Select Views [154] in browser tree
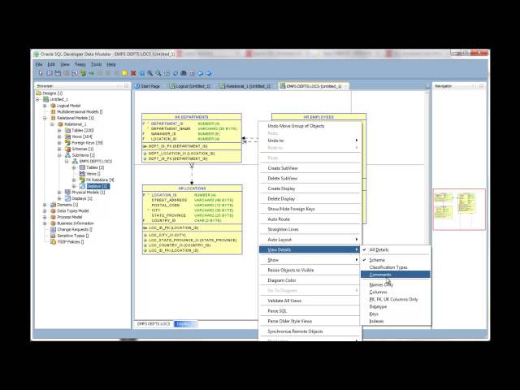 point(82,136)
